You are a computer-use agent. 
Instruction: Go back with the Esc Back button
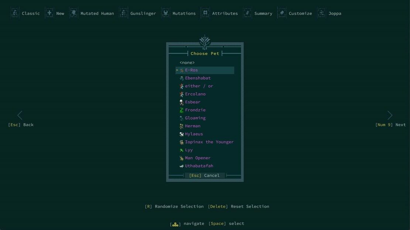pyautogui.click(x=21, y=125)
